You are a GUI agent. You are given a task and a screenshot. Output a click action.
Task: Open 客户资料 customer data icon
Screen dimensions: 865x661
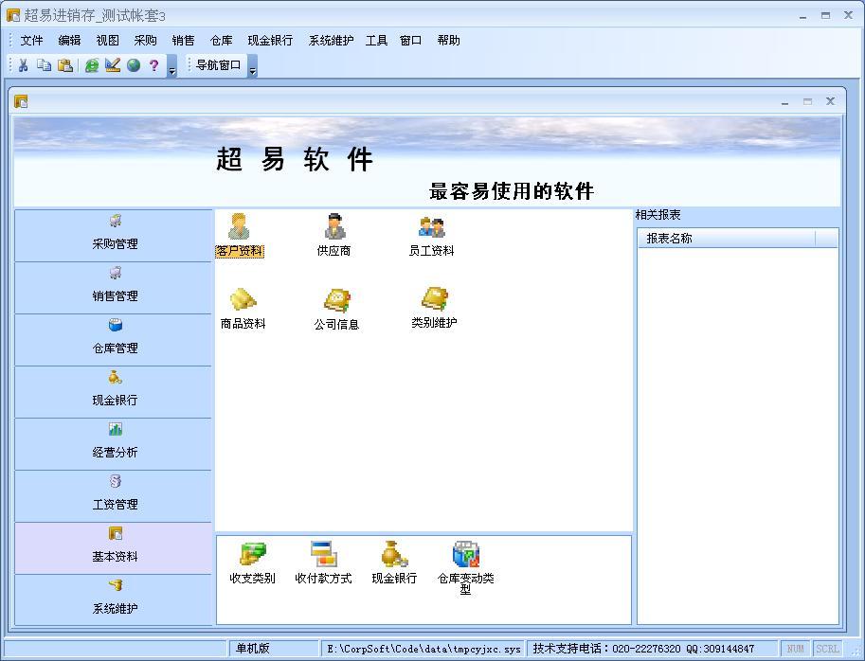pos(240,236)
